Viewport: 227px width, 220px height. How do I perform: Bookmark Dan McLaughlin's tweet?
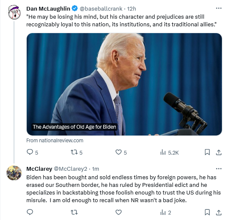(x=207, y=152)
